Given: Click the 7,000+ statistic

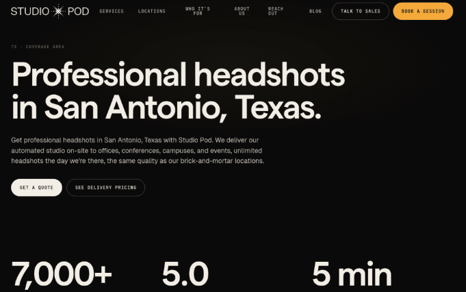Looking at the screenshot, I should click(x=62, y=274).
